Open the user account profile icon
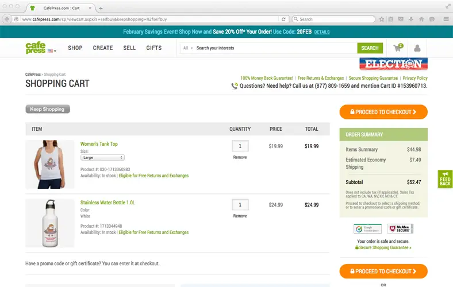This screenshot has height=287, width=453. point(417,48)
